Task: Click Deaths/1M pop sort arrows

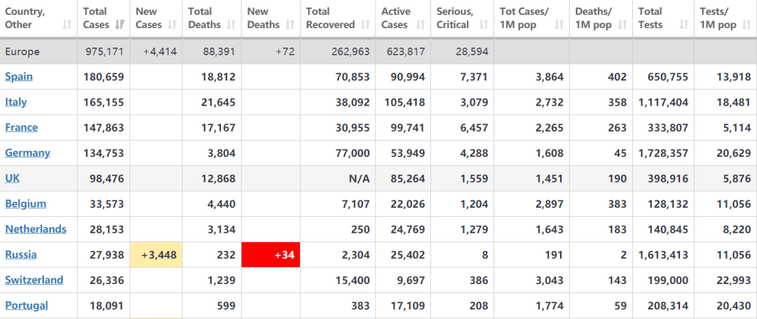Action: click(622, 25)
